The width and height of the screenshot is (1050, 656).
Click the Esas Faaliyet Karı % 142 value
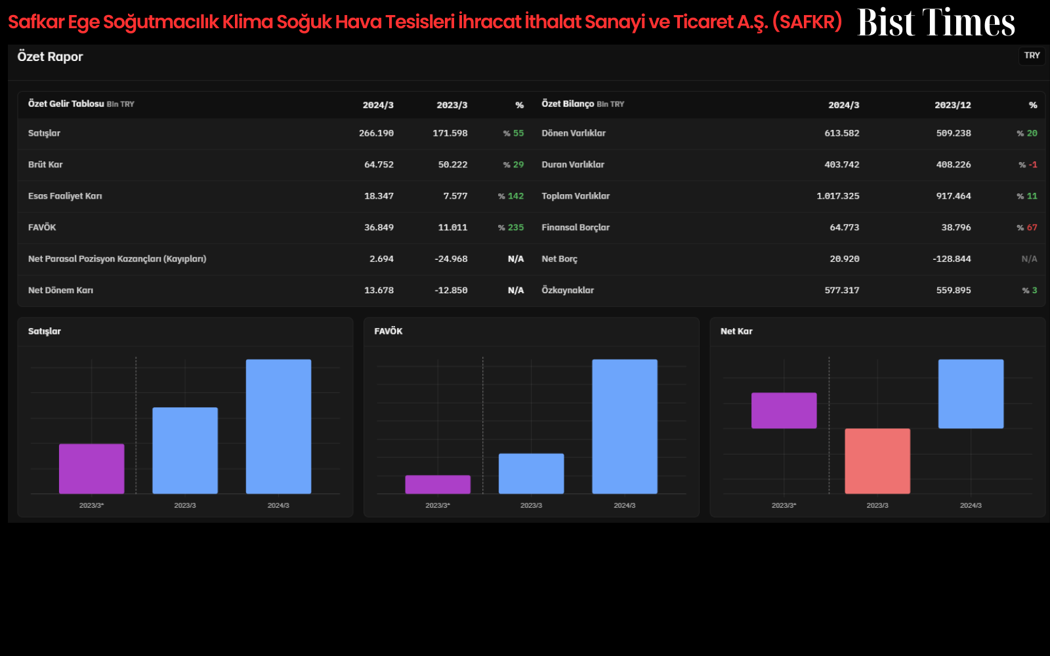click(x=511, y=196)
